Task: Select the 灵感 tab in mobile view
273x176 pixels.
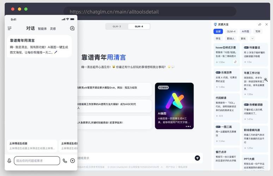Action: (x=53, y=29)
